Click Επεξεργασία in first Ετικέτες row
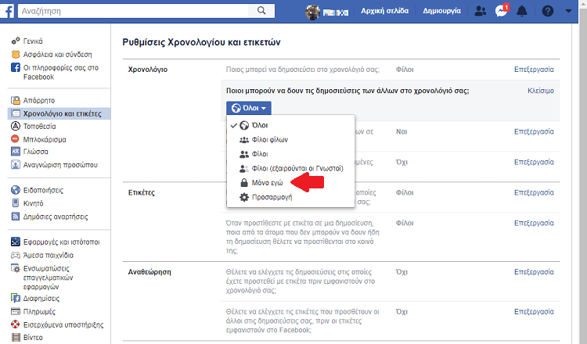The image size is (587, 344). point(534,192)
